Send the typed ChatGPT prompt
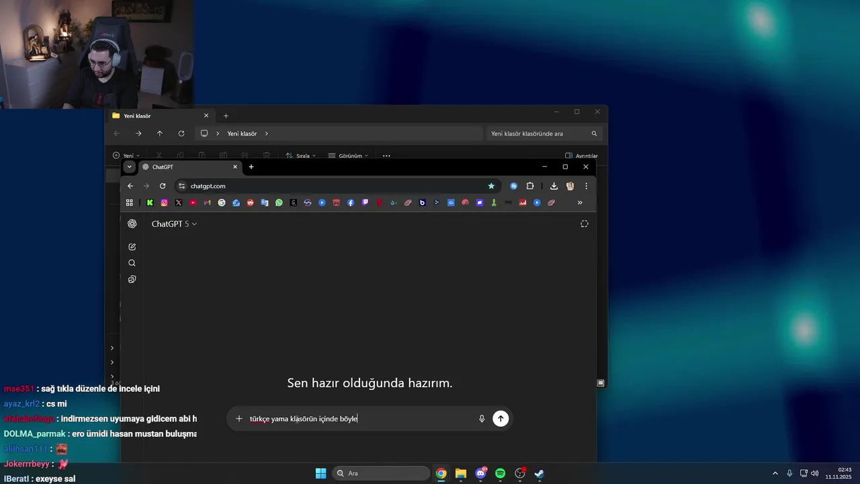The height and width of the screenshot is (484, 860). [x=501, y=419]
